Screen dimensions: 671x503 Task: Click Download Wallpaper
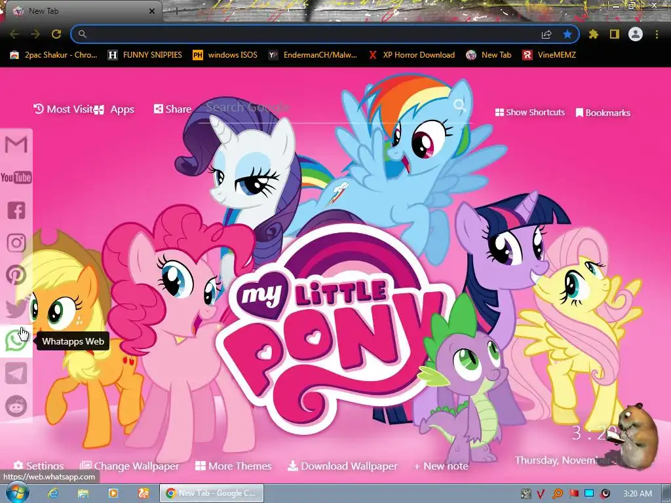coord(343,466)
